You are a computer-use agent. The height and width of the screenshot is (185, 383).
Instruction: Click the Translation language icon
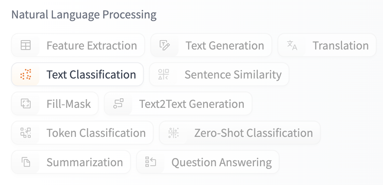292,45
